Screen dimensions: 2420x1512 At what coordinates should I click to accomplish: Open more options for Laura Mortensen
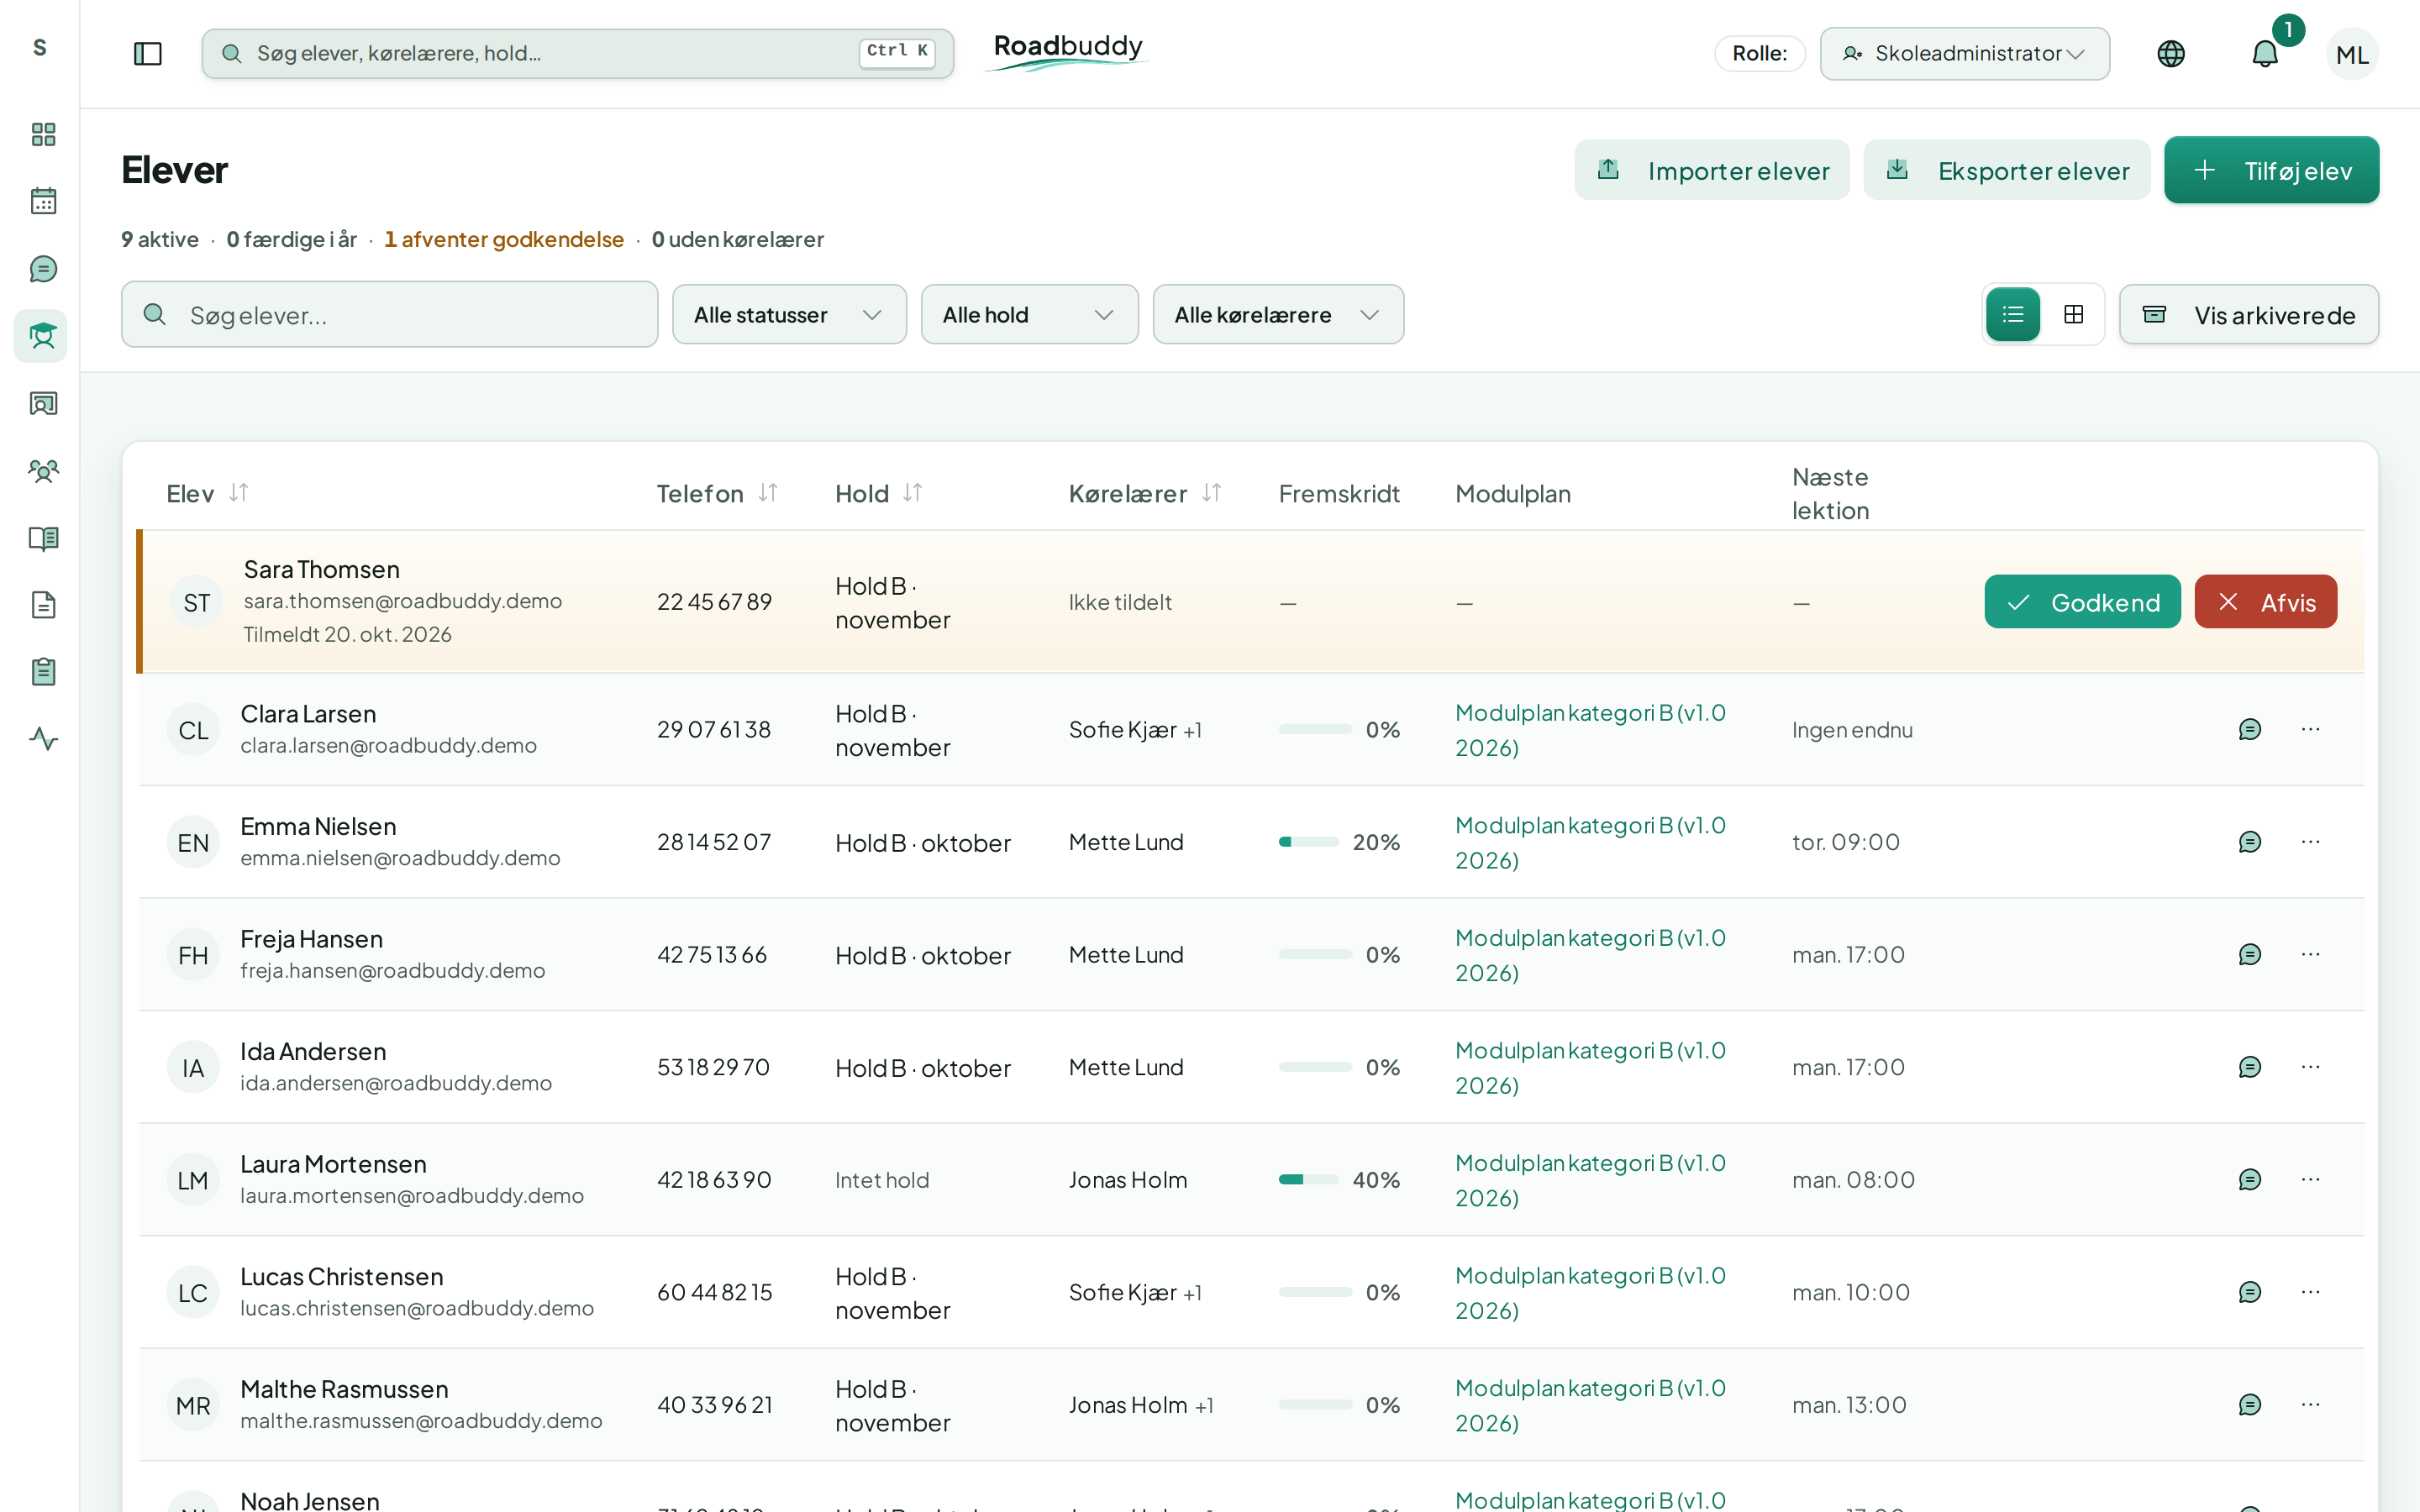point(2310,1179)
